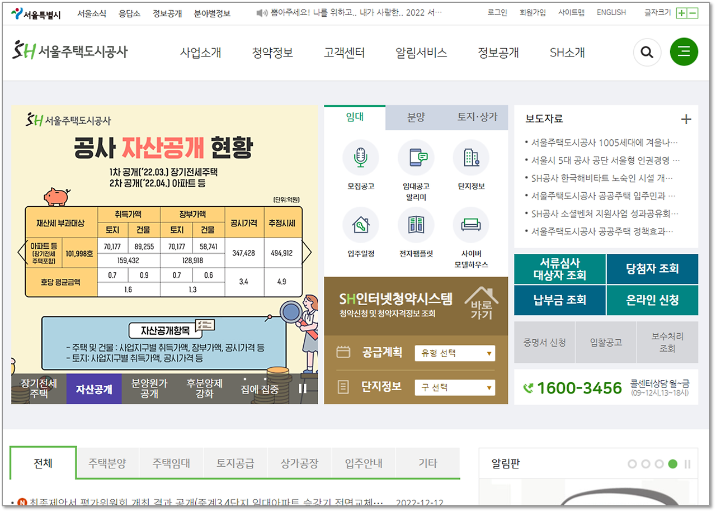Image resolution: width=716 pixels, height=512 pixels.
Task: Open the green hamburger menu button
Action: point(684,51)
